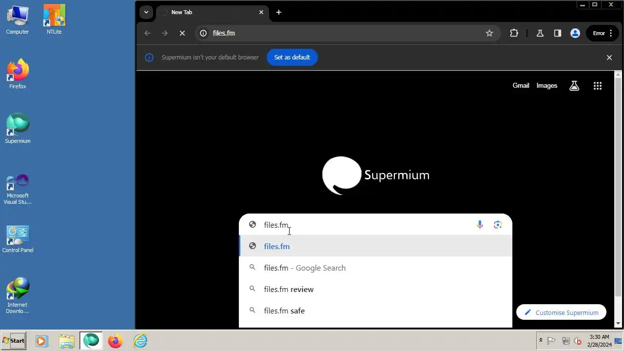
Task: Click the address bar showing files.fm
Action: click(348, 33)
